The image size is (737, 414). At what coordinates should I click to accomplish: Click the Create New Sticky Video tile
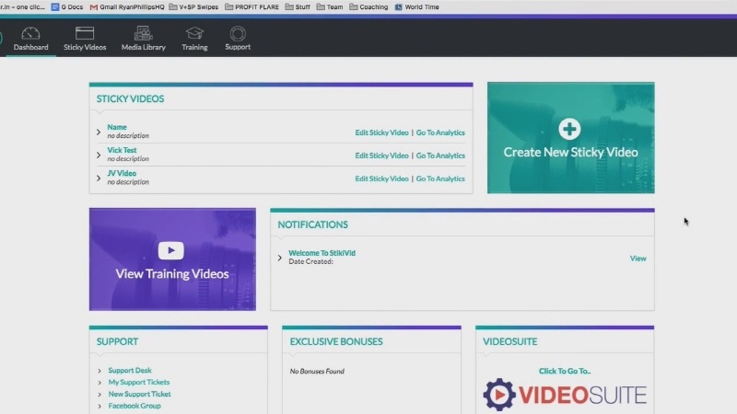(x=570, y=137)
